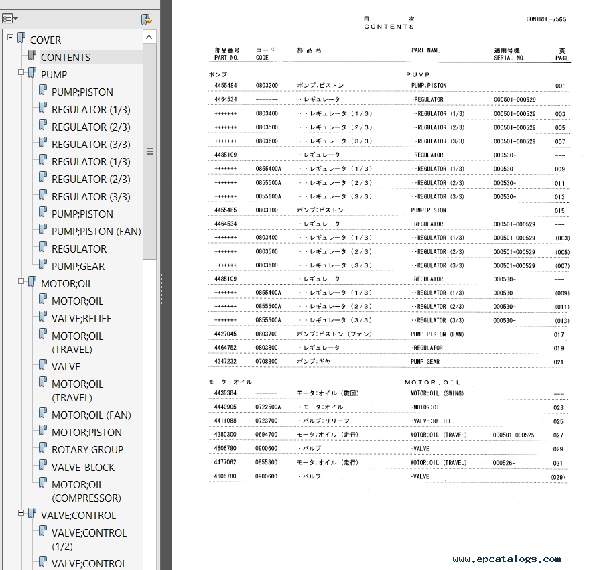The image size is (595, 570).
Task: Collapse the MOTOR;OIL bookmark group
Action: [21, 281]
